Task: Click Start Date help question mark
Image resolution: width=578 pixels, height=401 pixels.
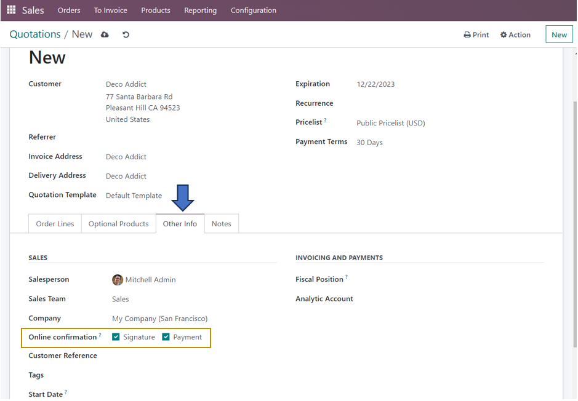Action: [66, 392]
